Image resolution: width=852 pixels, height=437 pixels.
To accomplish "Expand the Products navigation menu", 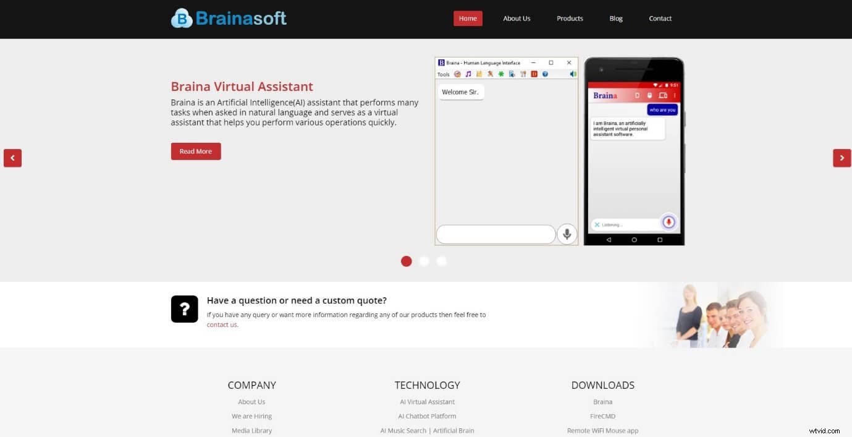I will pos(569,18).
